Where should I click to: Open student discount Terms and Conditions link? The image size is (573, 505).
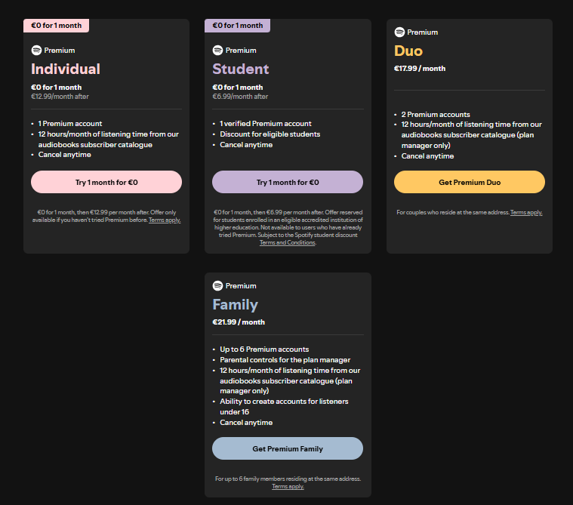287,242
